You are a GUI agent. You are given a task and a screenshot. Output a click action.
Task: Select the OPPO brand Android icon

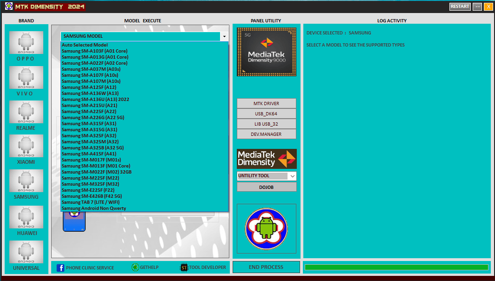point(26,43)
